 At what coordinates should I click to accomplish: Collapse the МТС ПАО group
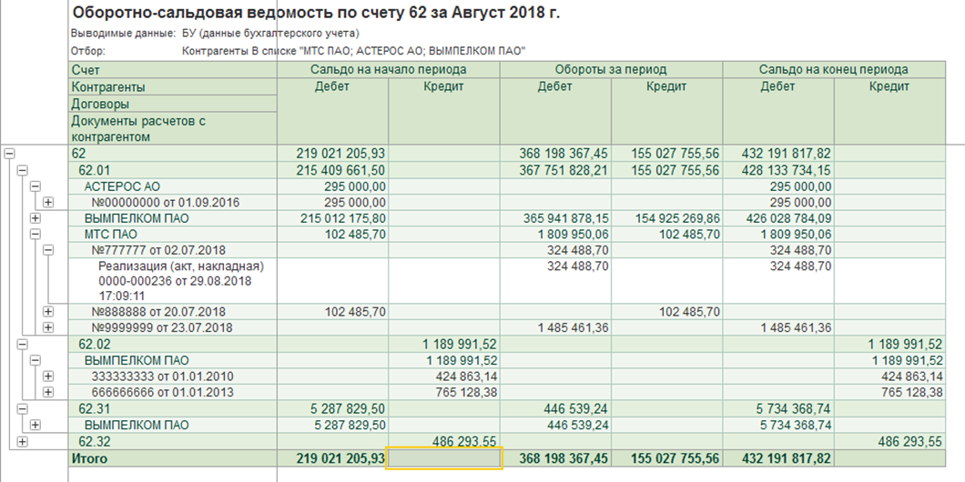coord(36,235)
